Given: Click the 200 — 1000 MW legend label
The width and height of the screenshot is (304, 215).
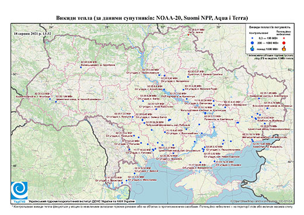Looking at the screenshot, I should [267, 43].
